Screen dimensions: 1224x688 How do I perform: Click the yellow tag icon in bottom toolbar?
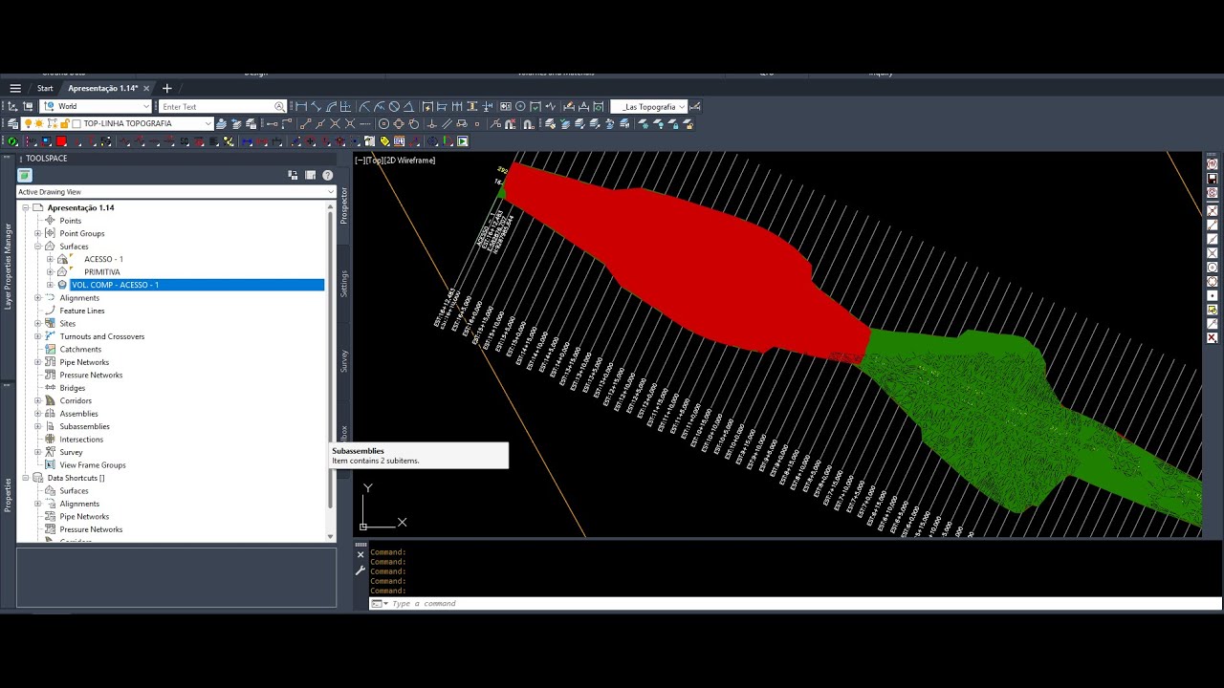tap(384, 141)
